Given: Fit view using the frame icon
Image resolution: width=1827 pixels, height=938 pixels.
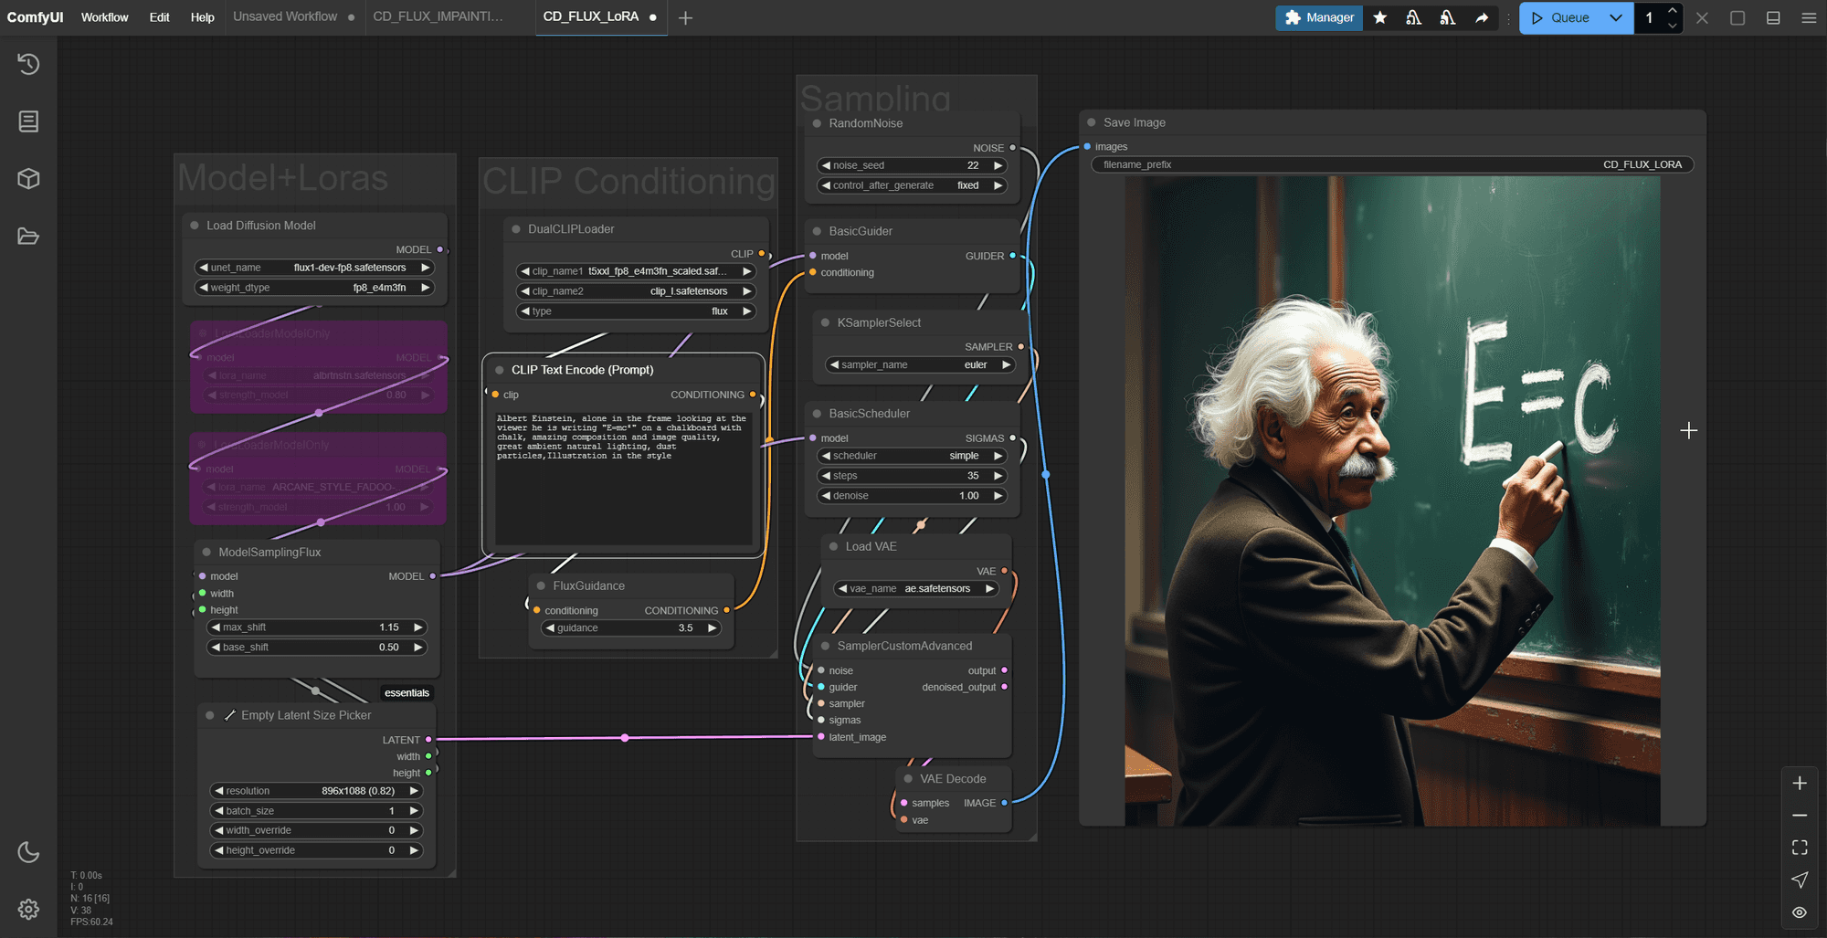Looking at the screenshot, I should pyautogui.click(x=1800, y=848).
